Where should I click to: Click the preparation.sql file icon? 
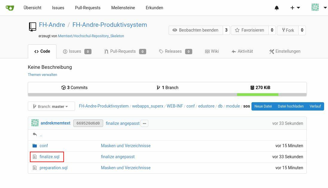point(35,168)
